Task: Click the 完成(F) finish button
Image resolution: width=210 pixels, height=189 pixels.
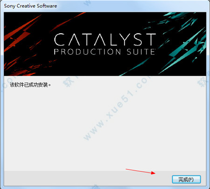Action: tap(186, 180)
